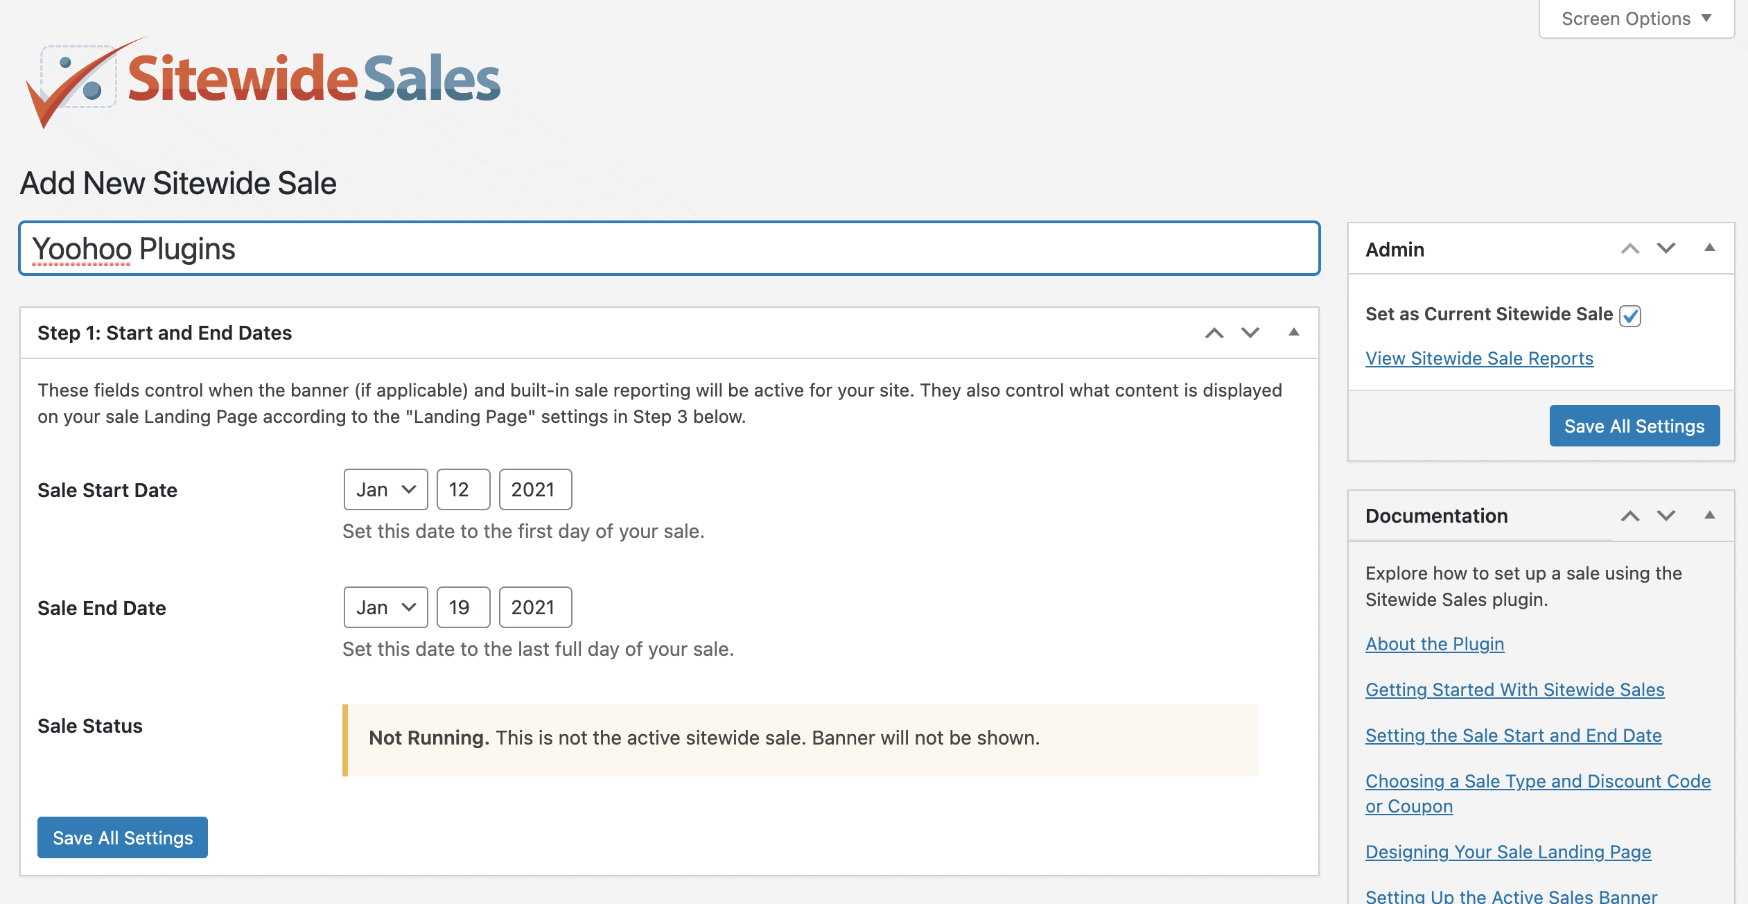
Task: Move Step 1 panel up arrow
Action: coord(1214,333)
